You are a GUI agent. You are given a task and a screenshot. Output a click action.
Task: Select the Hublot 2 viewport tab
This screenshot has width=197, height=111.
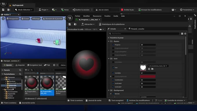click(x=7, y=14)
